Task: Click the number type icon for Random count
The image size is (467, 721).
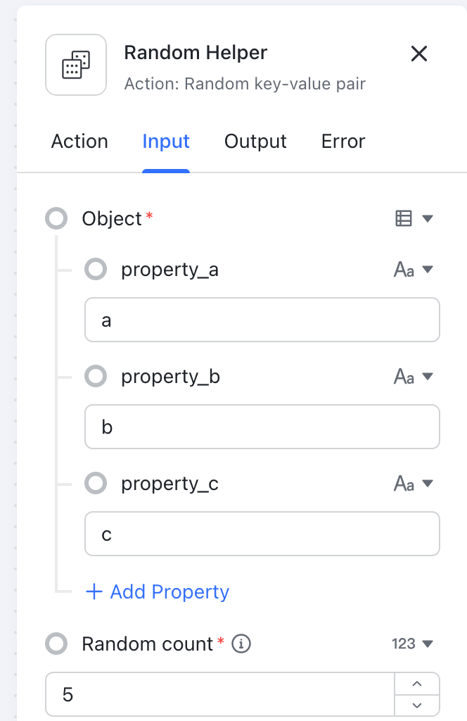Action: 404,644
